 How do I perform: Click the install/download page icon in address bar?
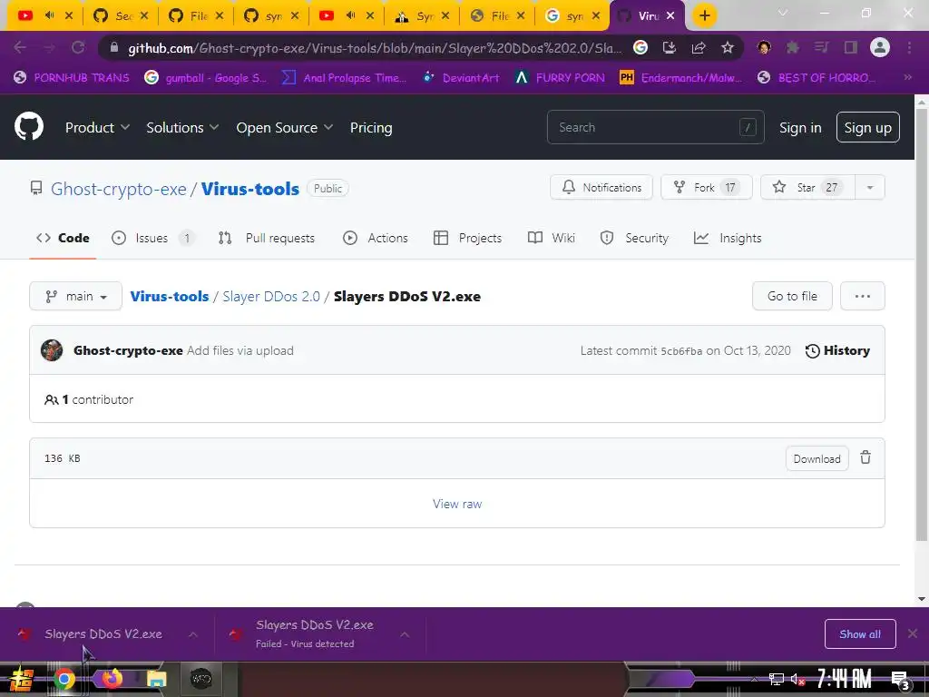tap(670, 47)
